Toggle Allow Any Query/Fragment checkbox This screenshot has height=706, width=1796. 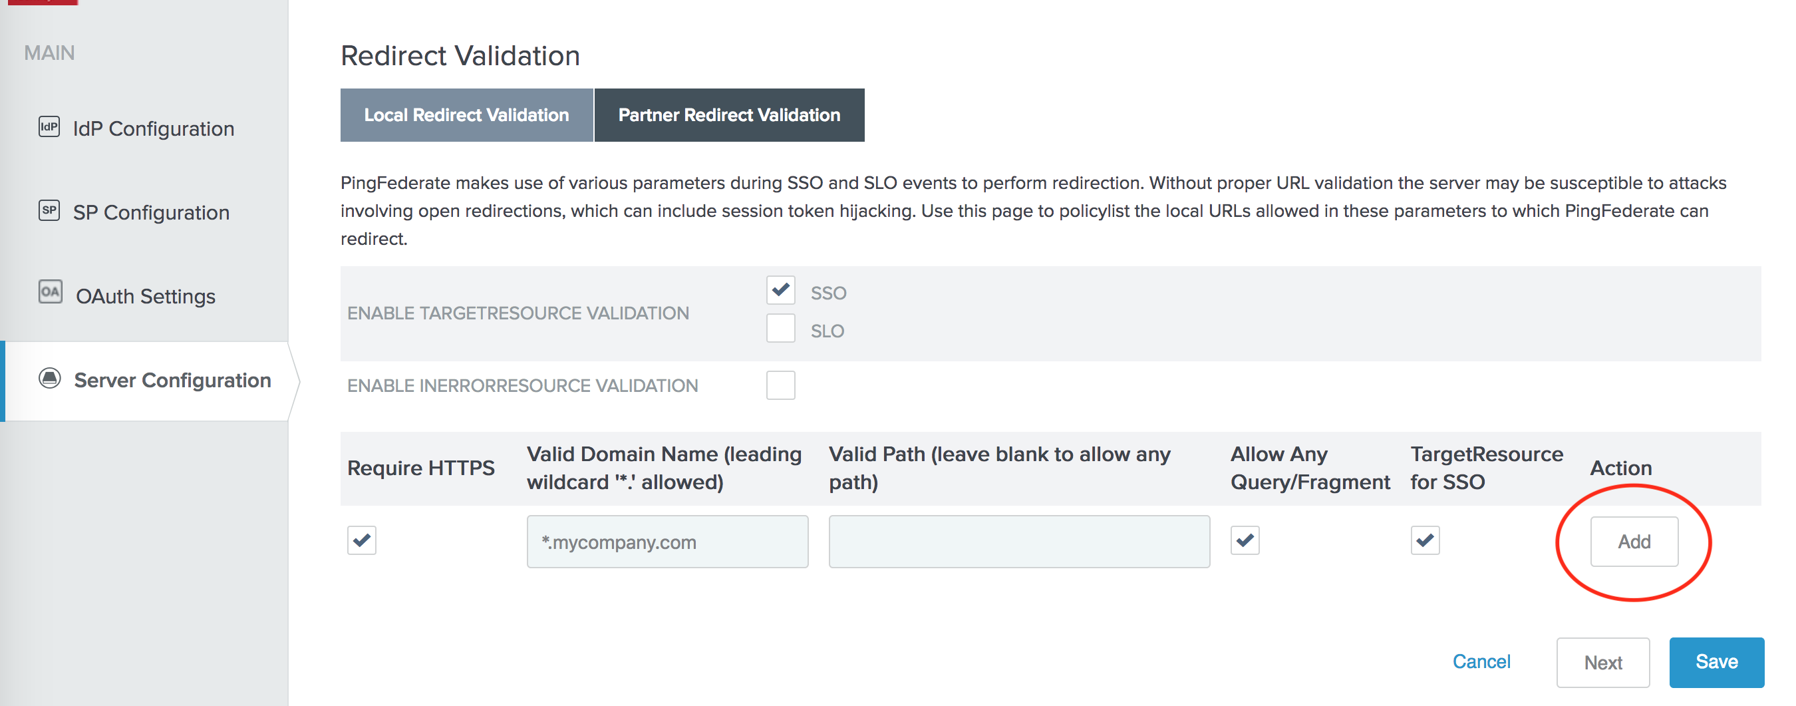coord(1245,541)
